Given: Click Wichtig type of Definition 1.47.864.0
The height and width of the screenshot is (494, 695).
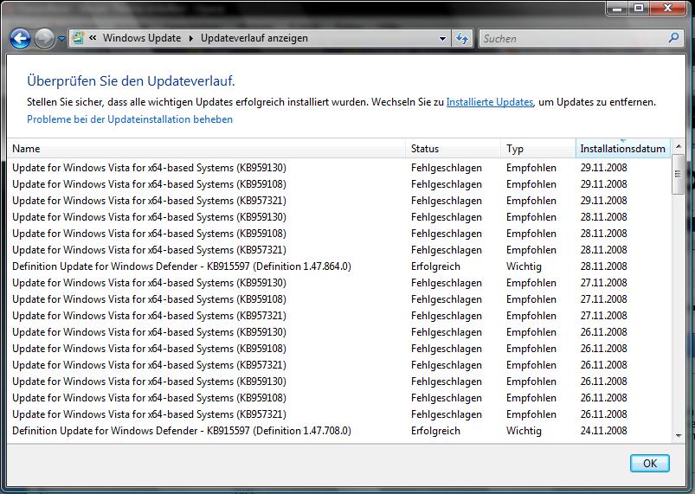Looking at the screenshot, I should tap(524, 266).
